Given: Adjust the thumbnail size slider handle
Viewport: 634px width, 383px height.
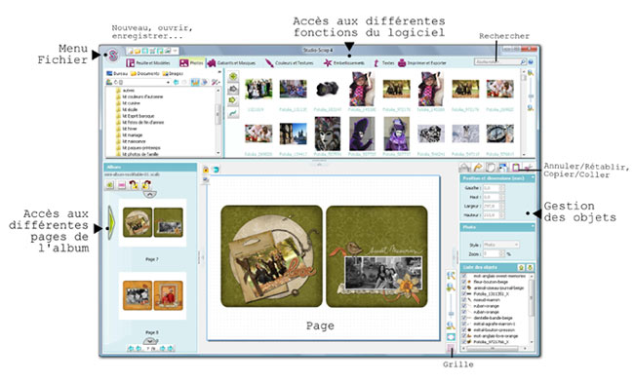Looking at the screenshot, I should coord(531,96).
